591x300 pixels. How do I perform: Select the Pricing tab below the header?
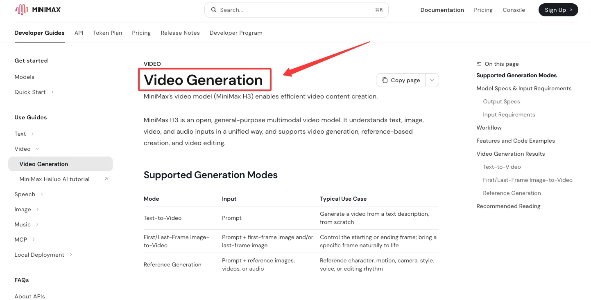click(141, 33)
